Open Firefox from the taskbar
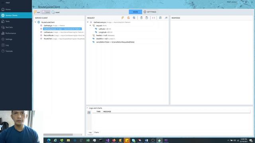Screen dimensions: 255x143 coord(114,140)
